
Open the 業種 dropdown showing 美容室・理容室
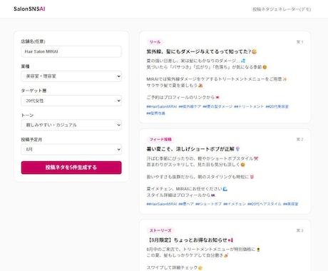[x=71, y=76]
